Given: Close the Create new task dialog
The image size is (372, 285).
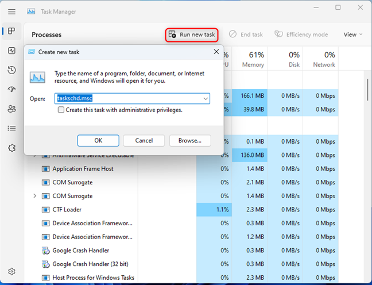Looking at the screenshot, I should pyautogui.click(x=216, y=52).
